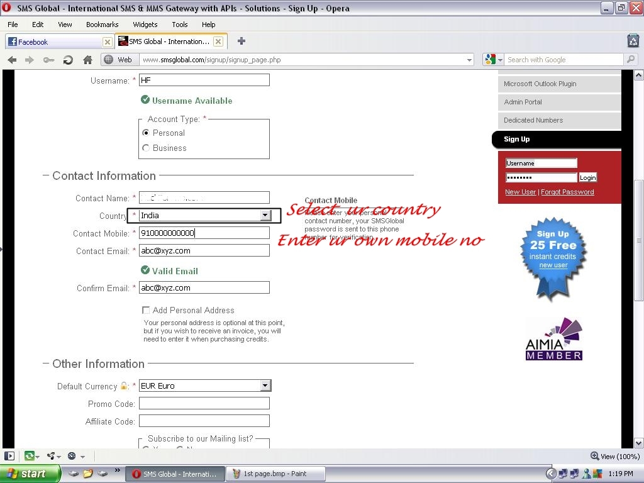Image resolution: width=644 pixels, height=483 pixels.
Task: Open the closed tabs trash icon
Action: pyautogui.click(x=633, y=41)
